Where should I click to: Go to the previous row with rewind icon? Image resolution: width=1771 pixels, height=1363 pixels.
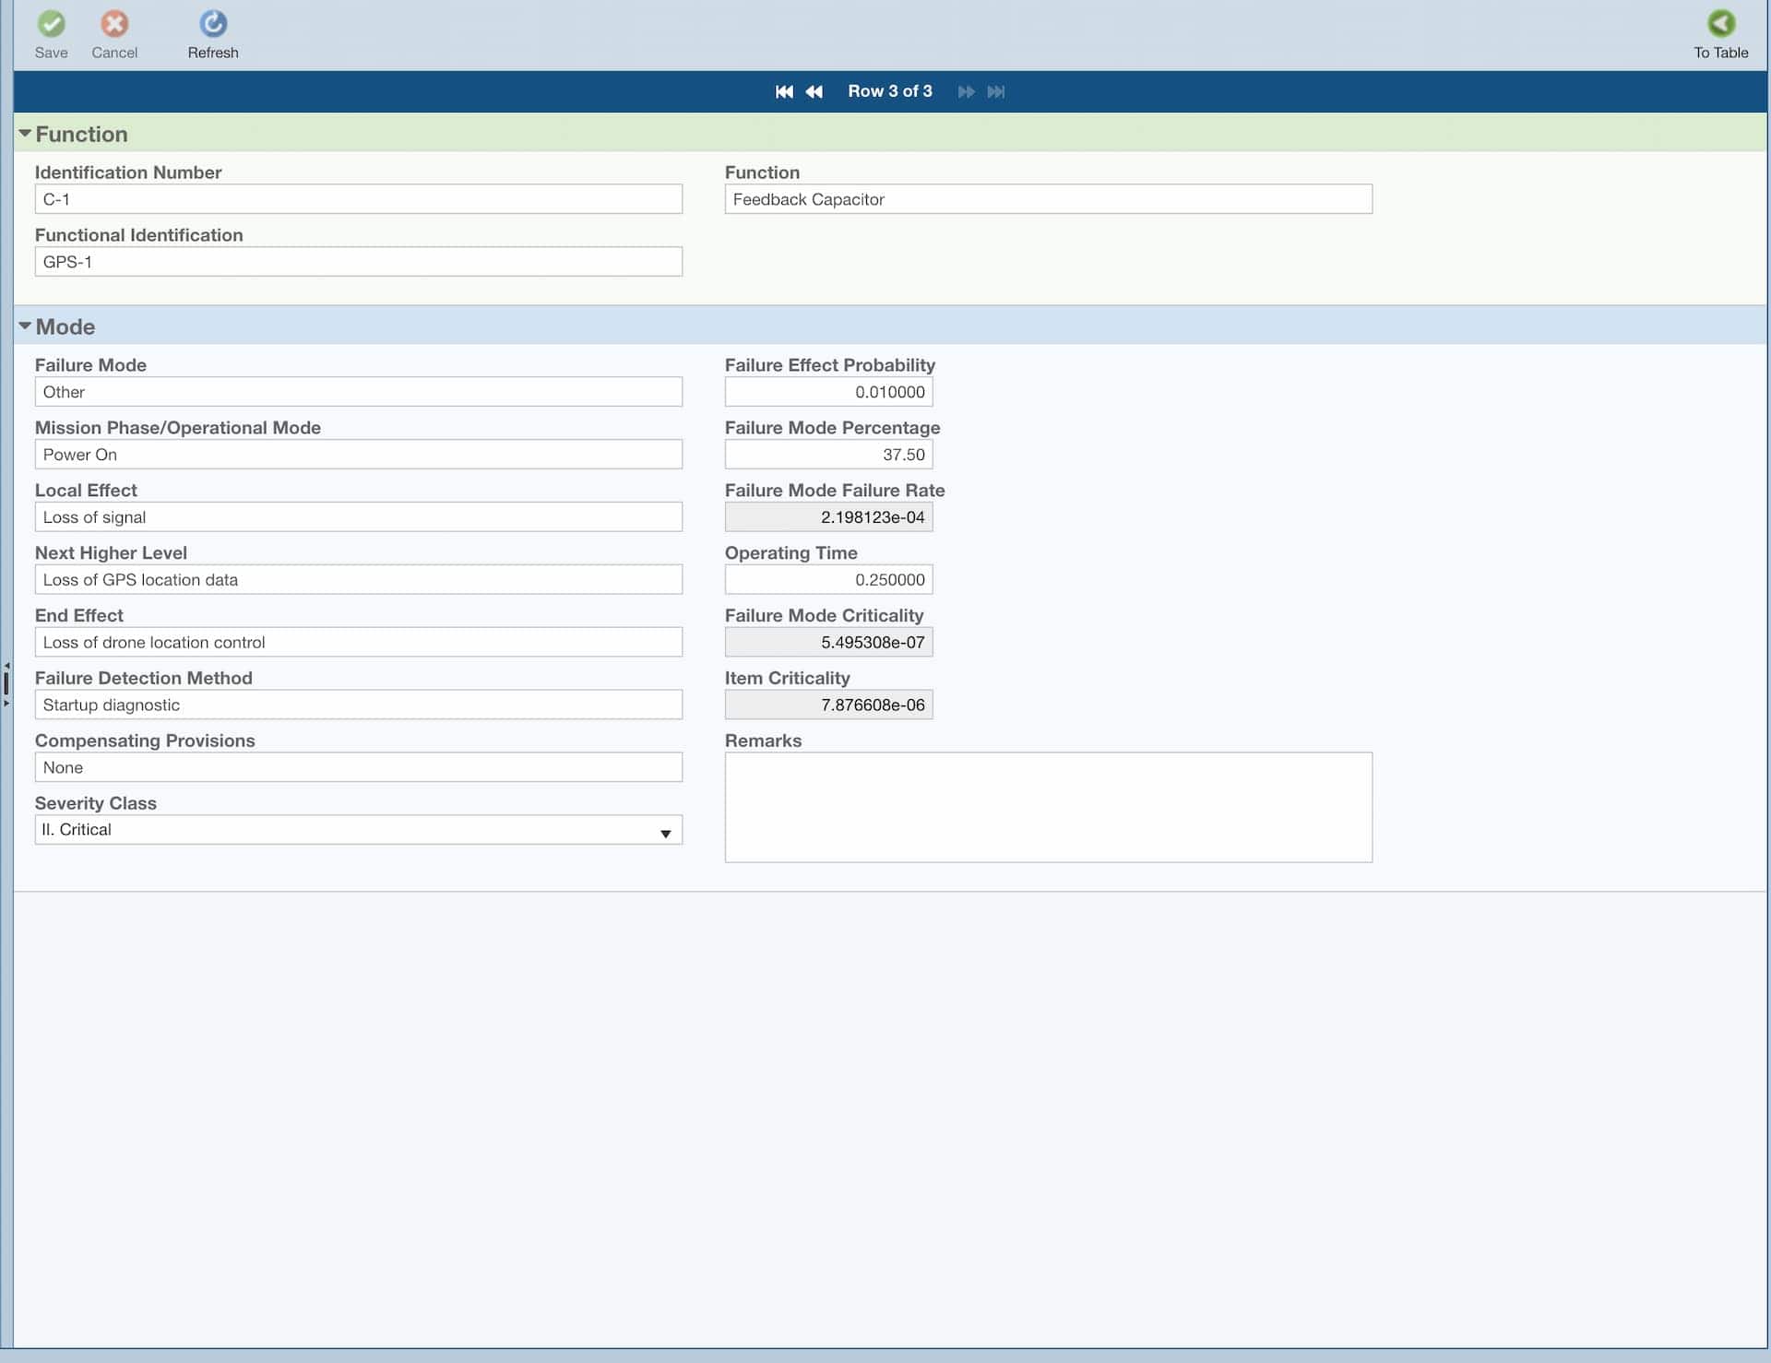[814, 91]
